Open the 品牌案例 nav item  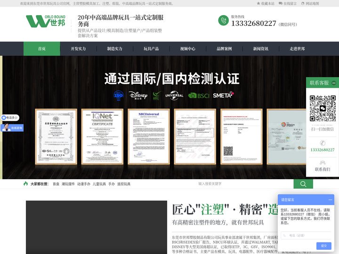click(x=224, y=49)
